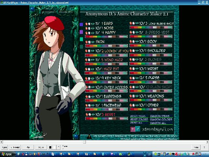
Task: Open the Menu button in the player bar
Action: [x=196, y=148]
